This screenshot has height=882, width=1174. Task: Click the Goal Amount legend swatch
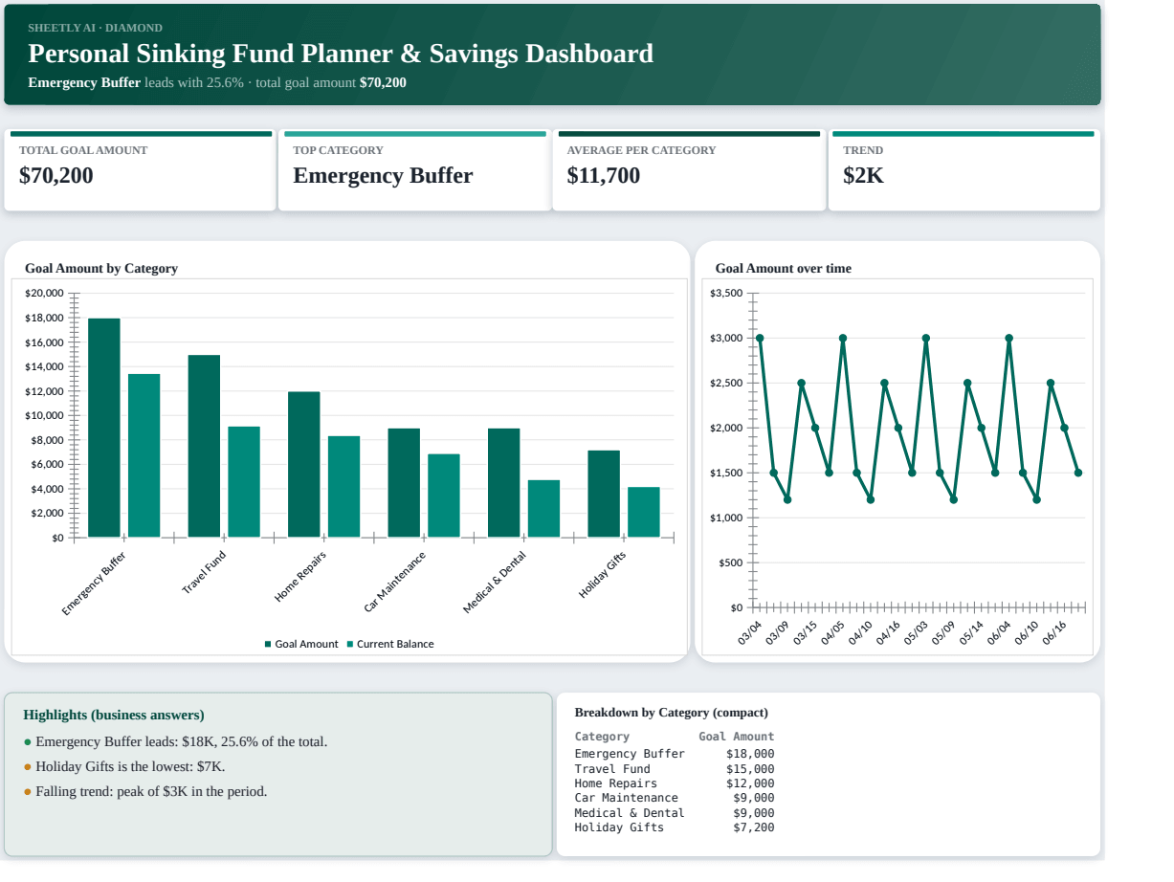point(268,644)
